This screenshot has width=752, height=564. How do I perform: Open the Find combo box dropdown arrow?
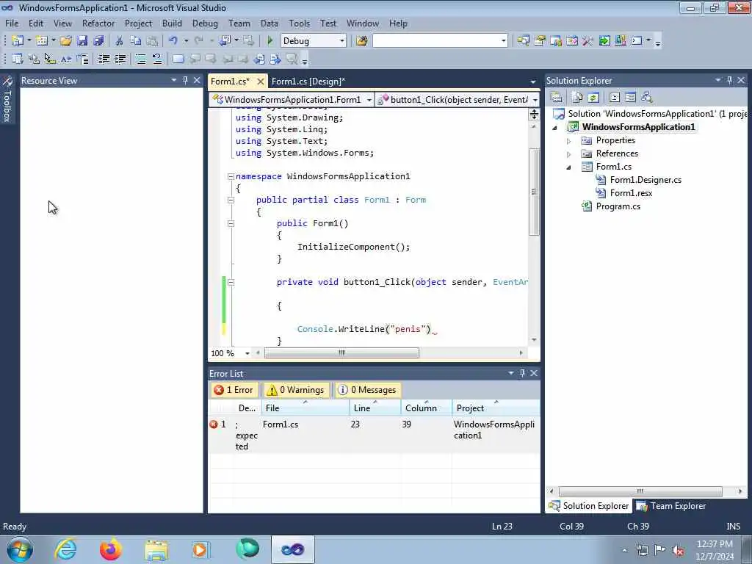pyautogui.click(x=503, y=41)
